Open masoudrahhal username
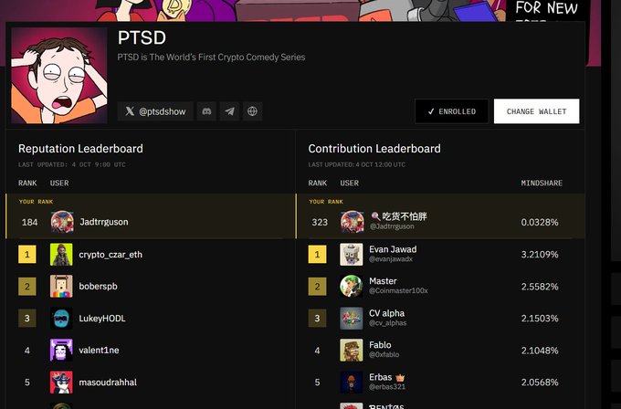 click(x=108, y=383)
